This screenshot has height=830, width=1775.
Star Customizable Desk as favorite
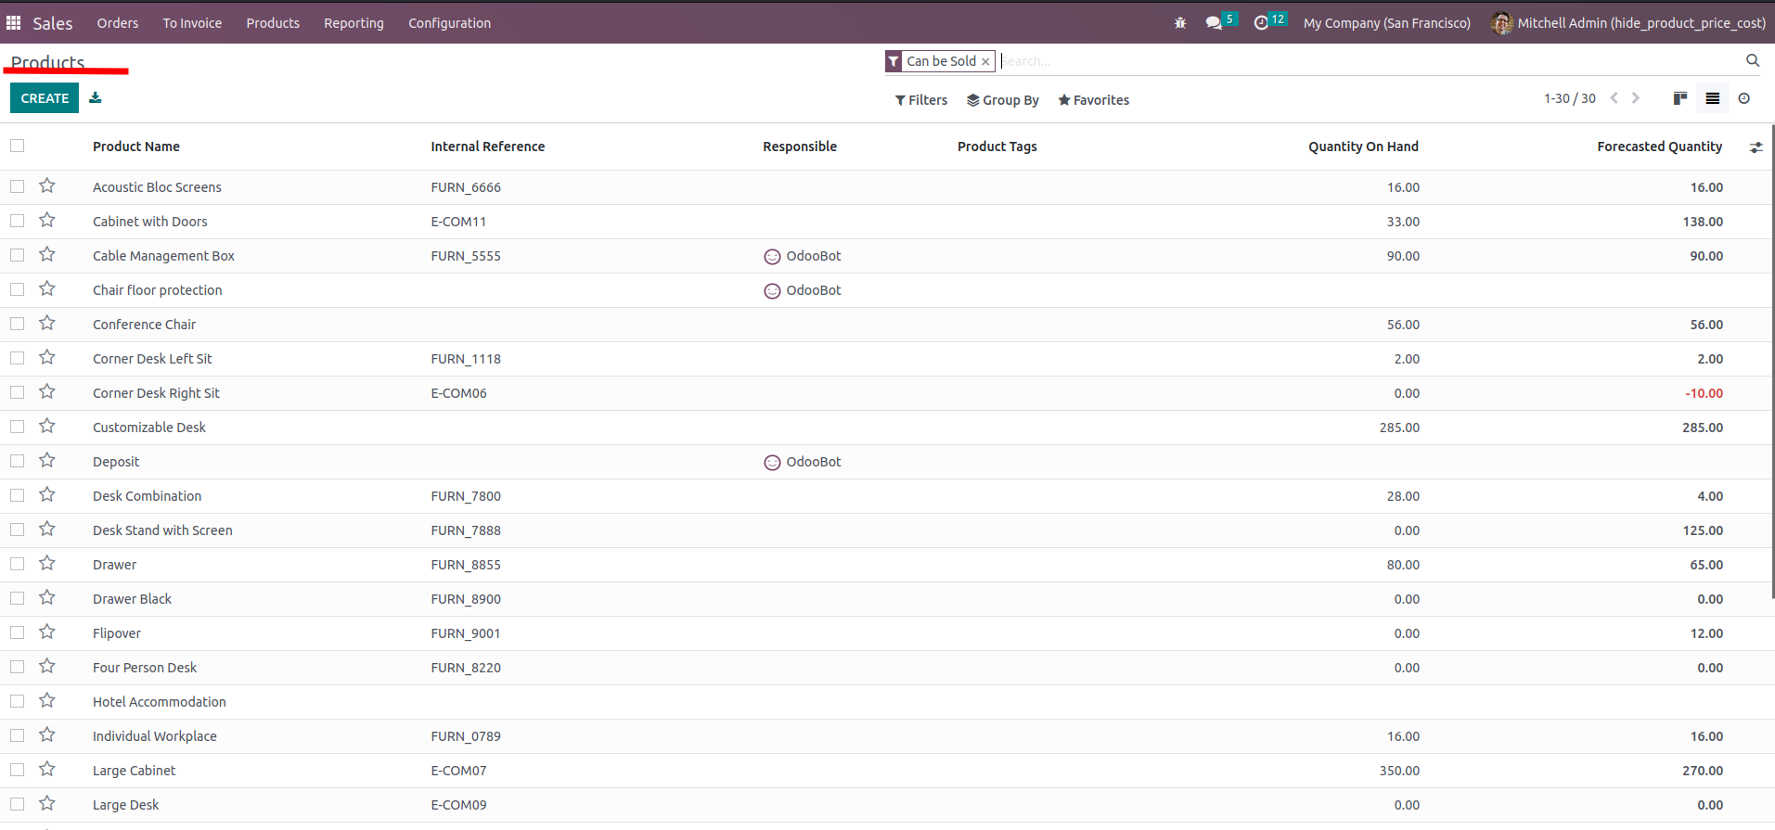pyautogui.click(x=47, y=427)
